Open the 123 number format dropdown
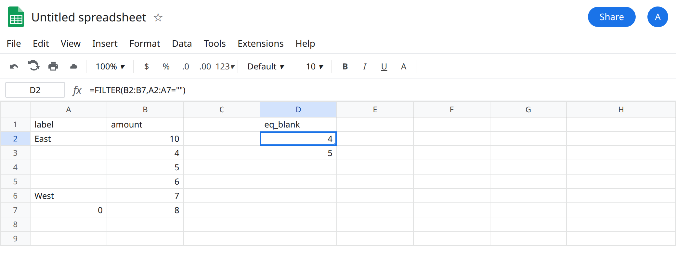Image resolution: width=676 pixels, height=279 pixels. 225,67
